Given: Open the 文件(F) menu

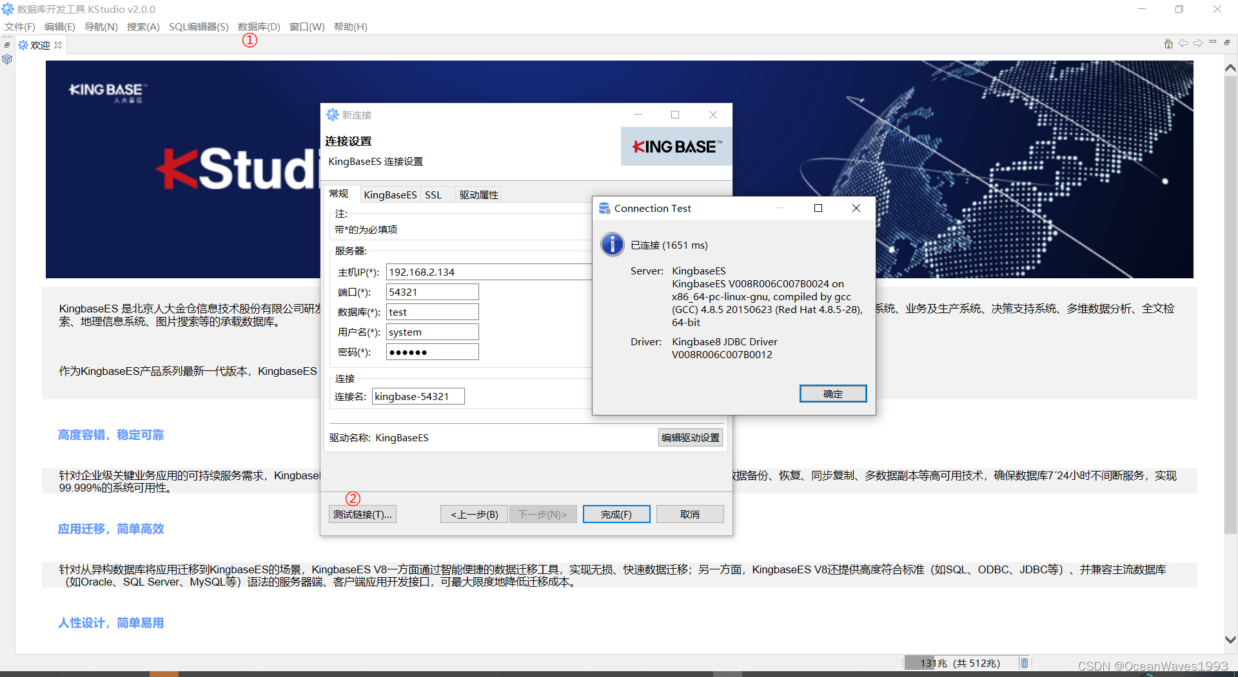Looking at the screenshot, I should click(20, 26).
